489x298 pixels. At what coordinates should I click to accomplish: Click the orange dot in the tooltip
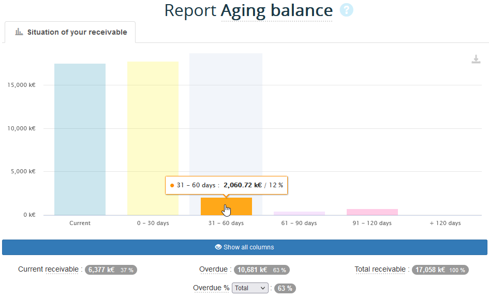(x=171, y=185)
